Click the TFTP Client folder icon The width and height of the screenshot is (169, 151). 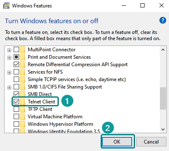coord(22,109)
